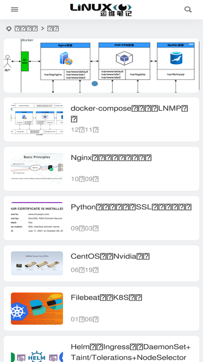
Task: Tap the search magnifier icon
Action: click(x=188, y=9)
